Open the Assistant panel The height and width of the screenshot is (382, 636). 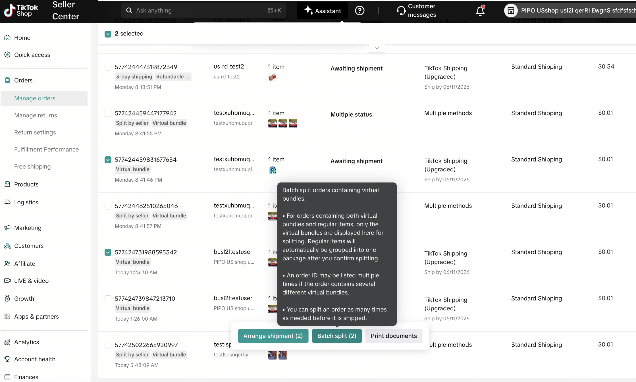tap(323, 11)
